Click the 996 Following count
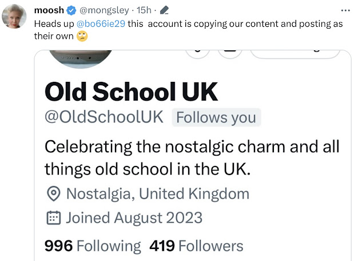Screen dimensions: 354x261 pos(93,246)
